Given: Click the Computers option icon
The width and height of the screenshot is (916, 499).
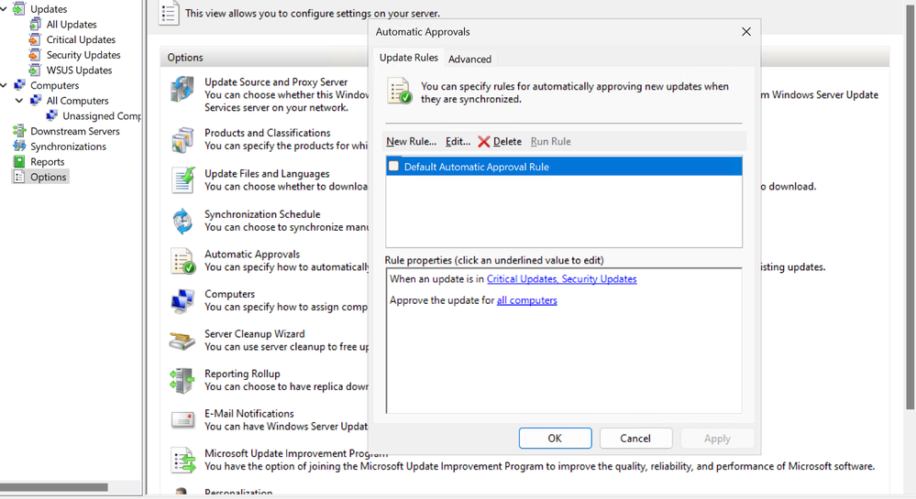Looking at the screenshot, I should point(182,301).
